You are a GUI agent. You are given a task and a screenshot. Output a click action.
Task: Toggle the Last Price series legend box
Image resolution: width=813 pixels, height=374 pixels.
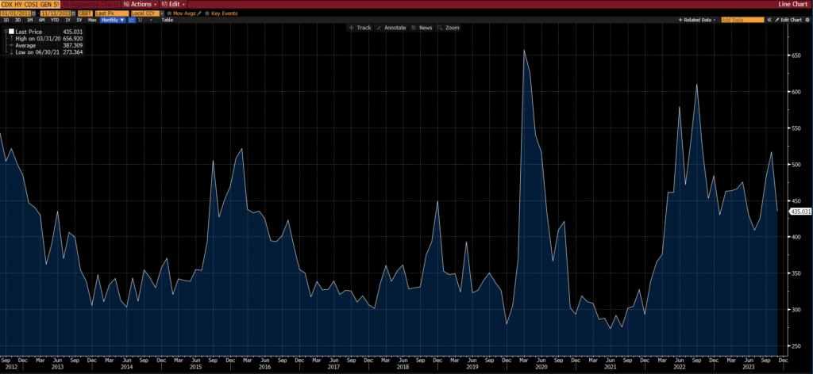click(x=10, y=32)
